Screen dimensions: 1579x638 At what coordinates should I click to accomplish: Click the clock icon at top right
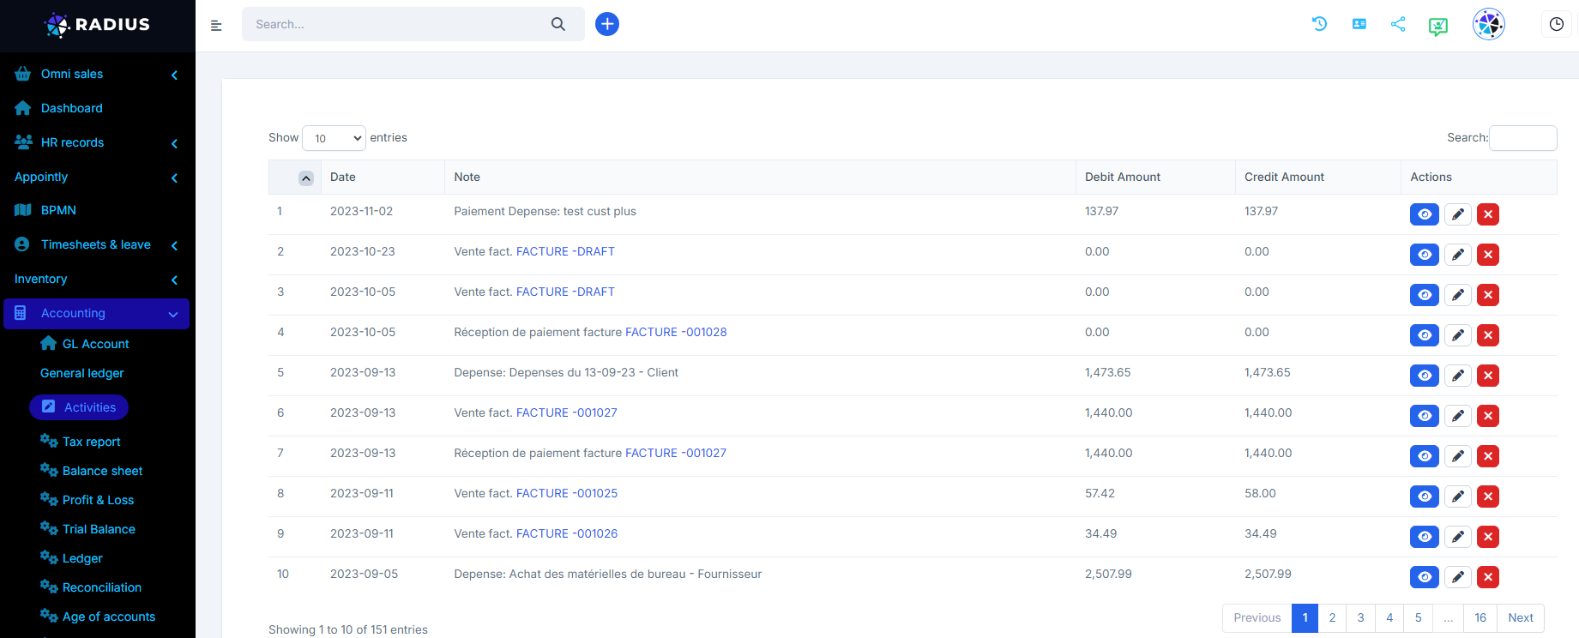coord(1557,24)
